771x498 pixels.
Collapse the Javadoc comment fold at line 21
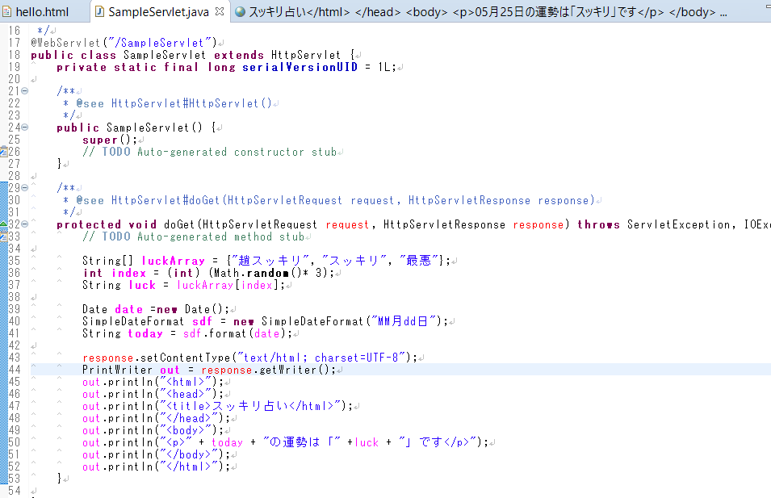click(24, 91)
